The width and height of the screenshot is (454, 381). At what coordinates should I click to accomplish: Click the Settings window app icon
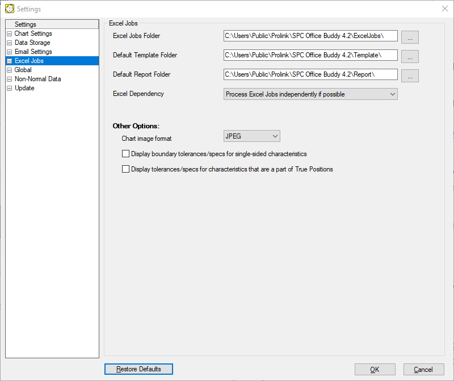(x=10, y=9)
